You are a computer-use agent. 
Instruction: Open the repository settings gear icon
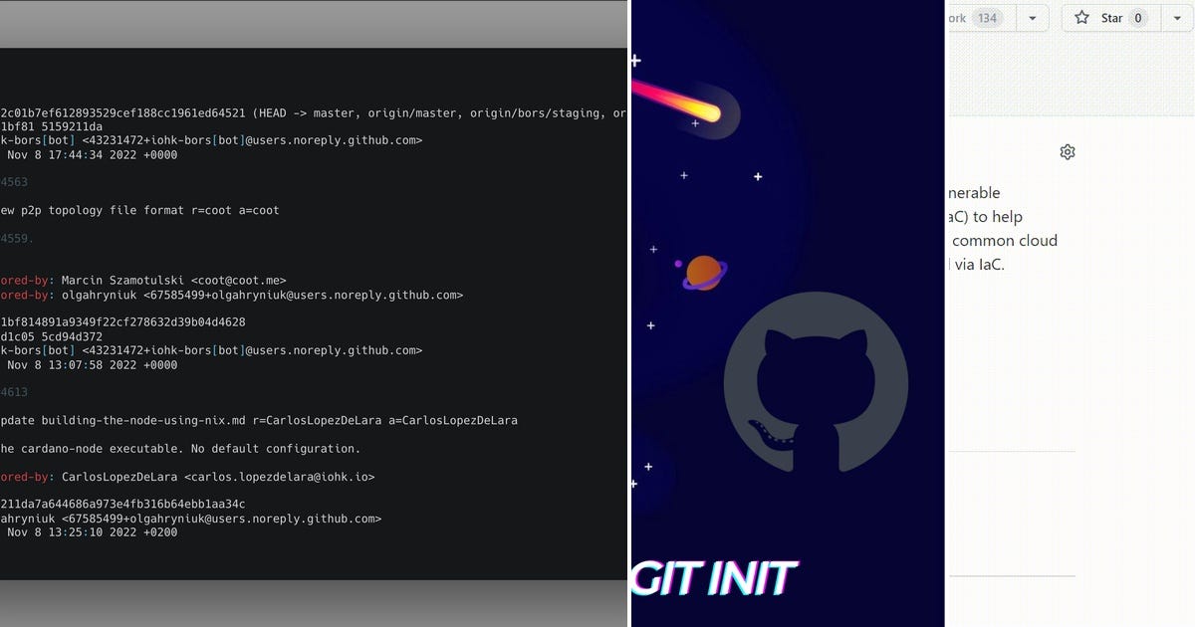click(x=1068, y=151)
